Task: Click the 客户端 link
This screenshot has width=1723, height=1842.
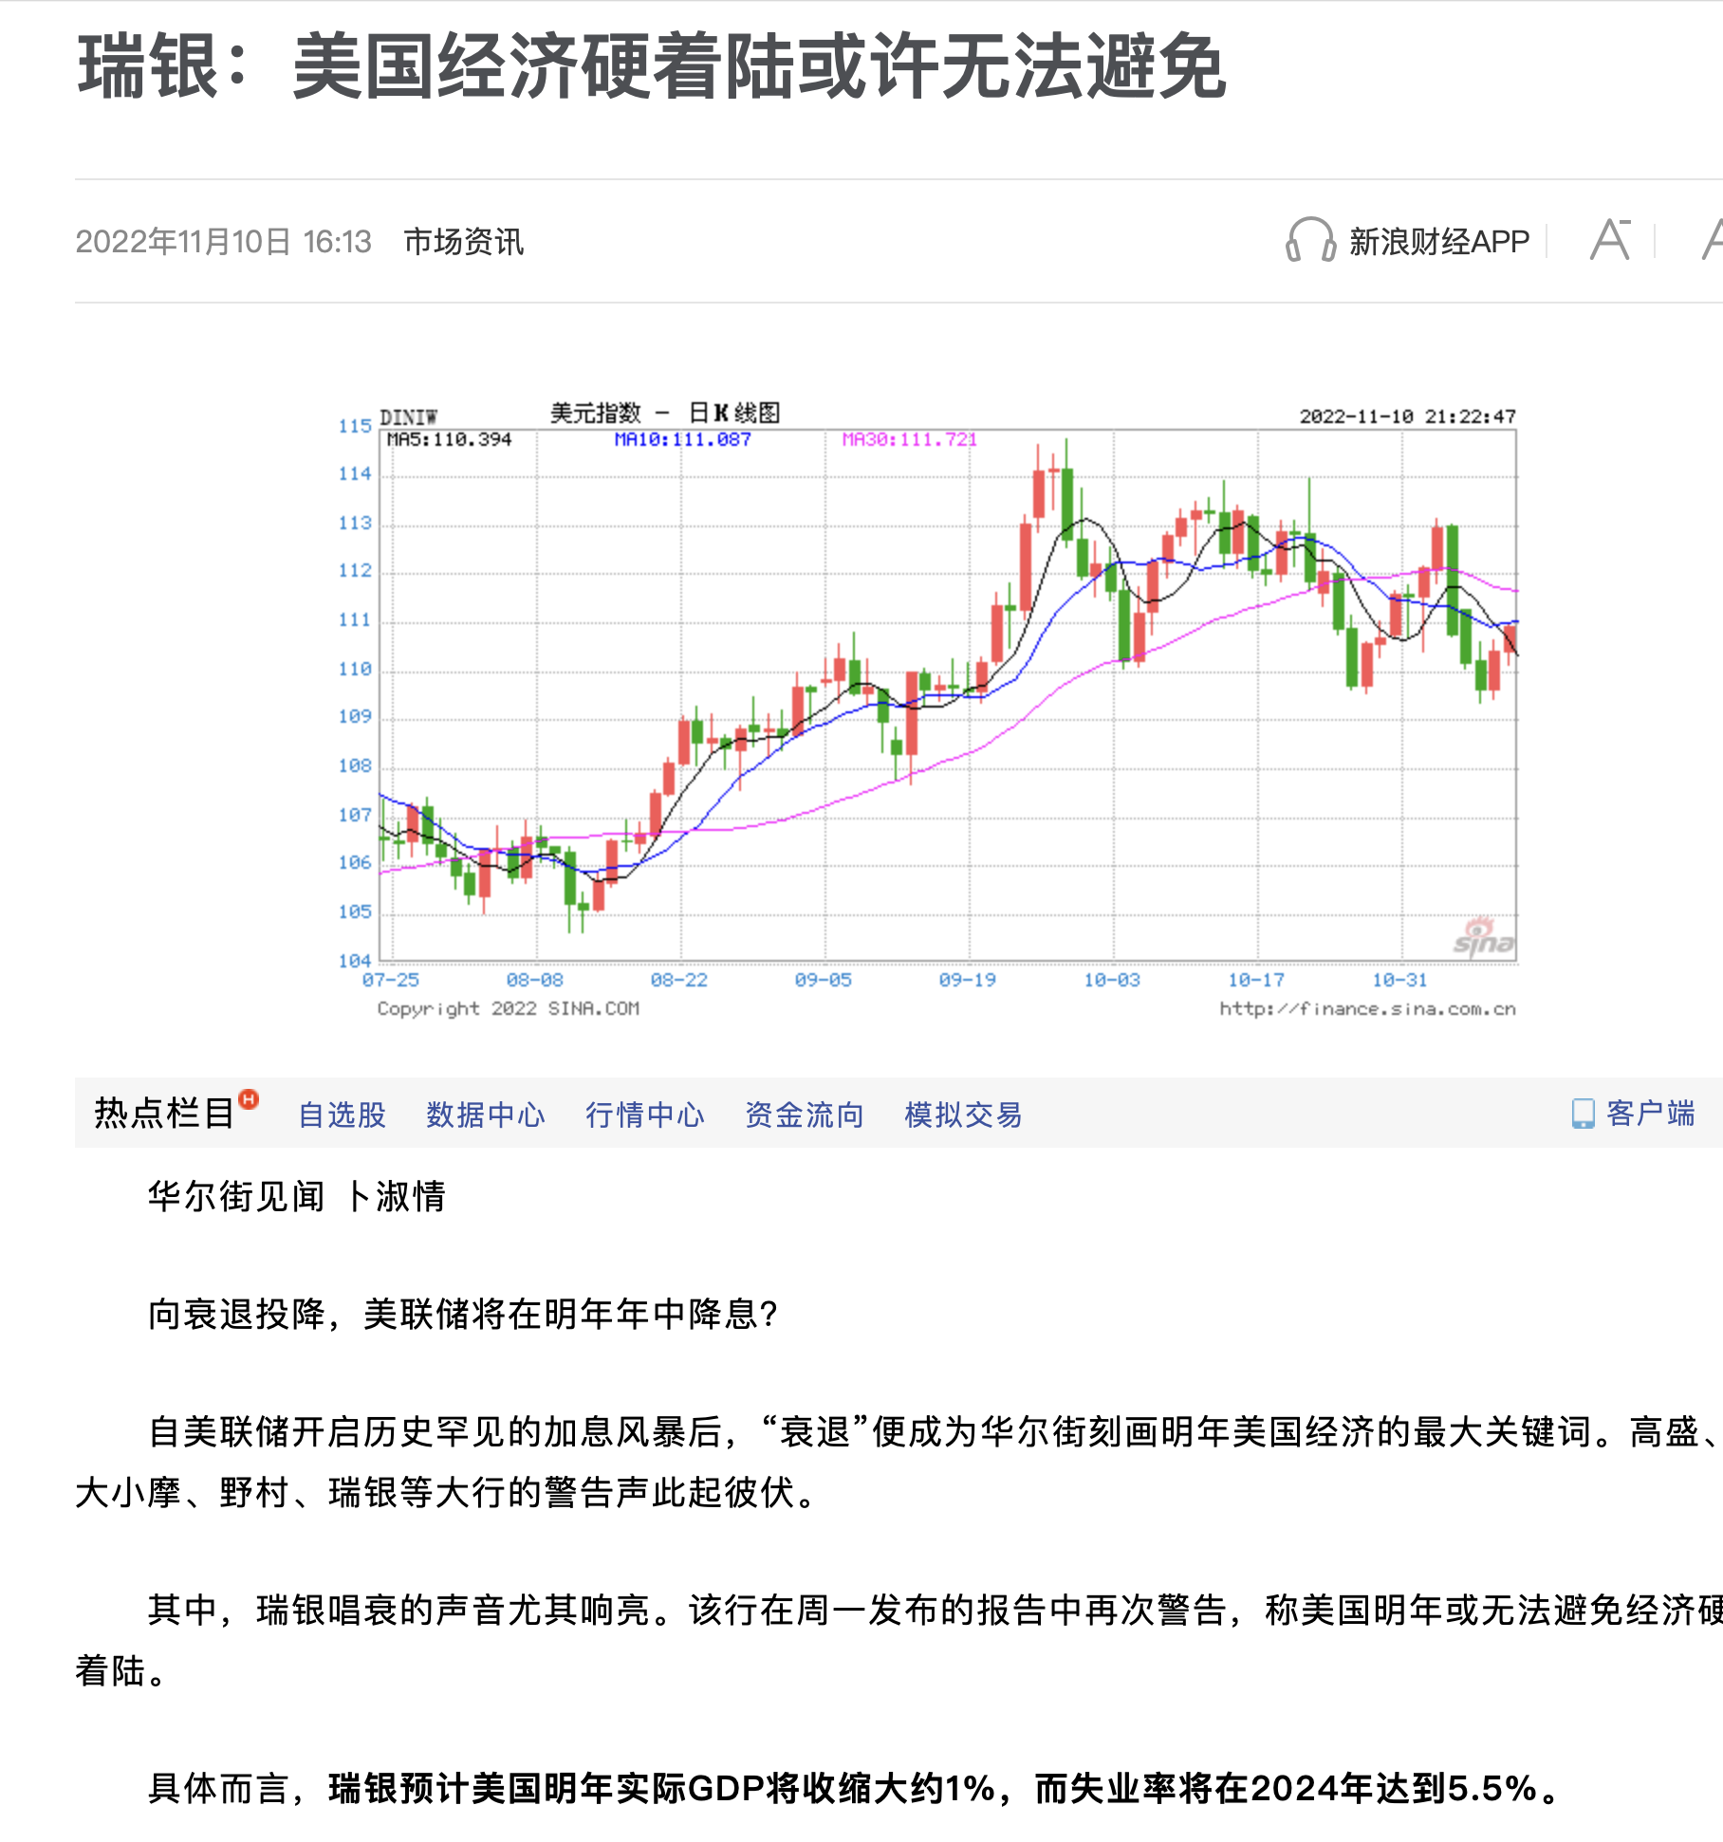Action: coord(1651,1114)
